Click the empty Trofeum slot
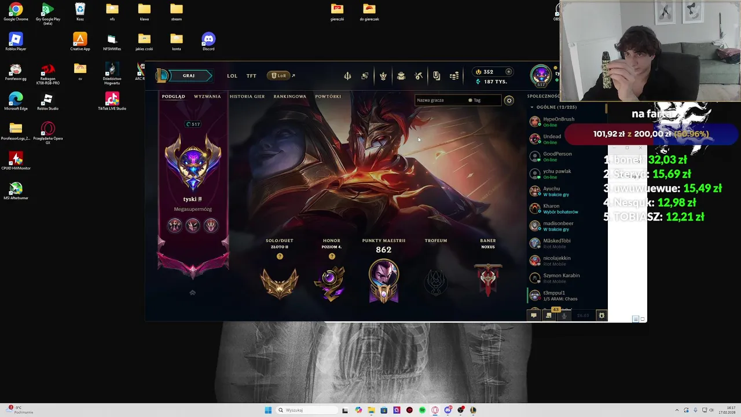 coord(436,283)
